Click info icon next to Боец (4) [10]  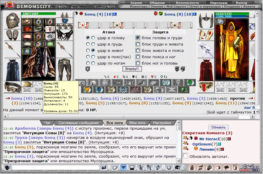115,14
